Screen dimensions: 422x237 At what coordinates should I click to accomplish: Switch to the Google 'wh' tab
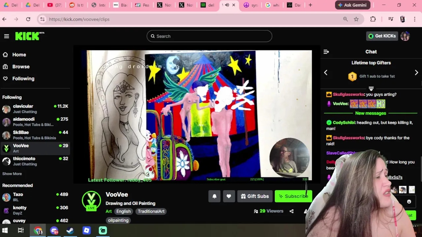click(x=273, y=5)
